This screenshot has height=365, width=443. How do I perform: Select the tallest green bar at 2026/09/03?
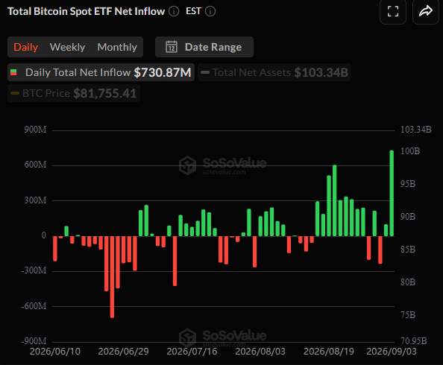pos(392,193)
